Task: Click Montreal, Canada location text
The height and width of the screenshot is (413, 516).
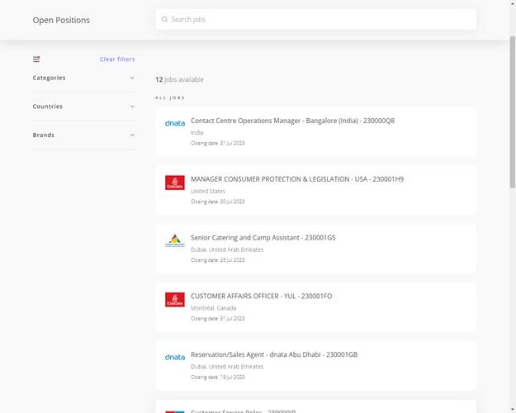Action: tap(214, 308)
